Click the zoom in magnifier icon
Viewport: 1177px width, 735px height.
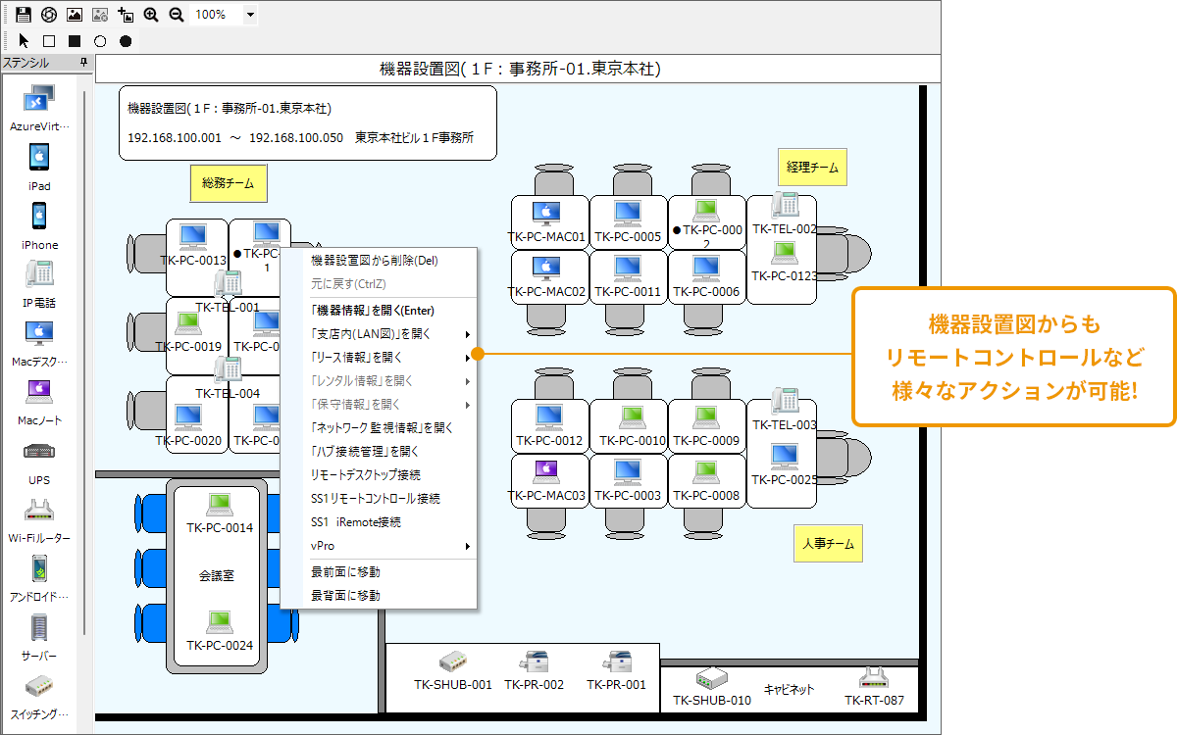point(150,15)
